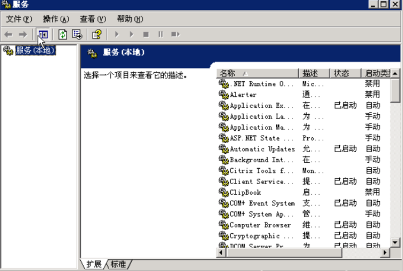Select the COM+ Event System service name

tap(262, 203)
